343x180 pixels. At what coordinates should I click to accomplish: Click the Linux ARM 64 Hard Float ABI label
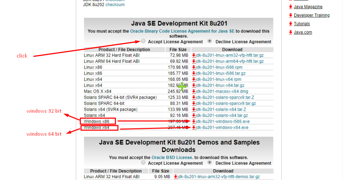pyautogui.click(x=112, y=61)
